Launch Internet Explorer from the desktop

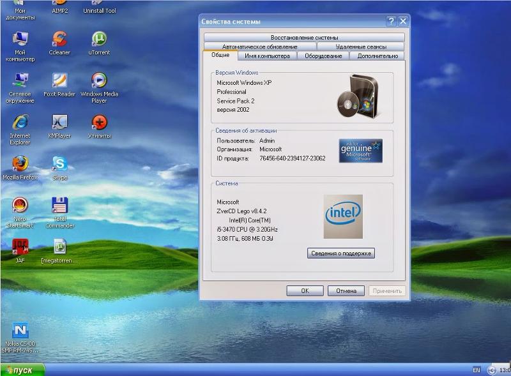click(x=20, y=130)
